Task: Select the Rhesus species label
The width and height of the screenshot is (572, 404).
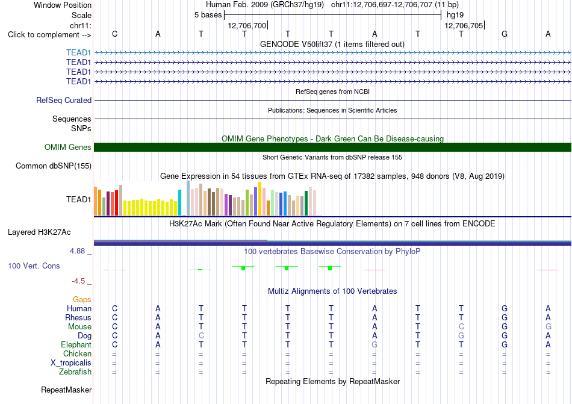Action: click(78, 317)
